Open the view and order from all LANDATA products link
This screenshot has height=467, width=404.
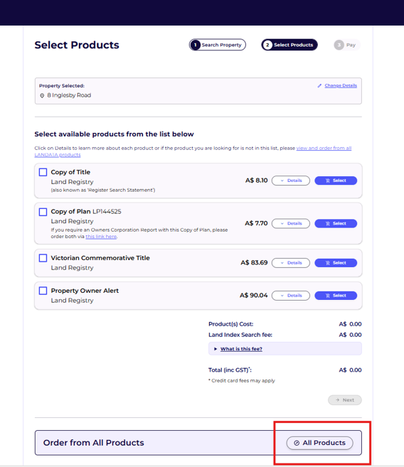pos(193,151)
